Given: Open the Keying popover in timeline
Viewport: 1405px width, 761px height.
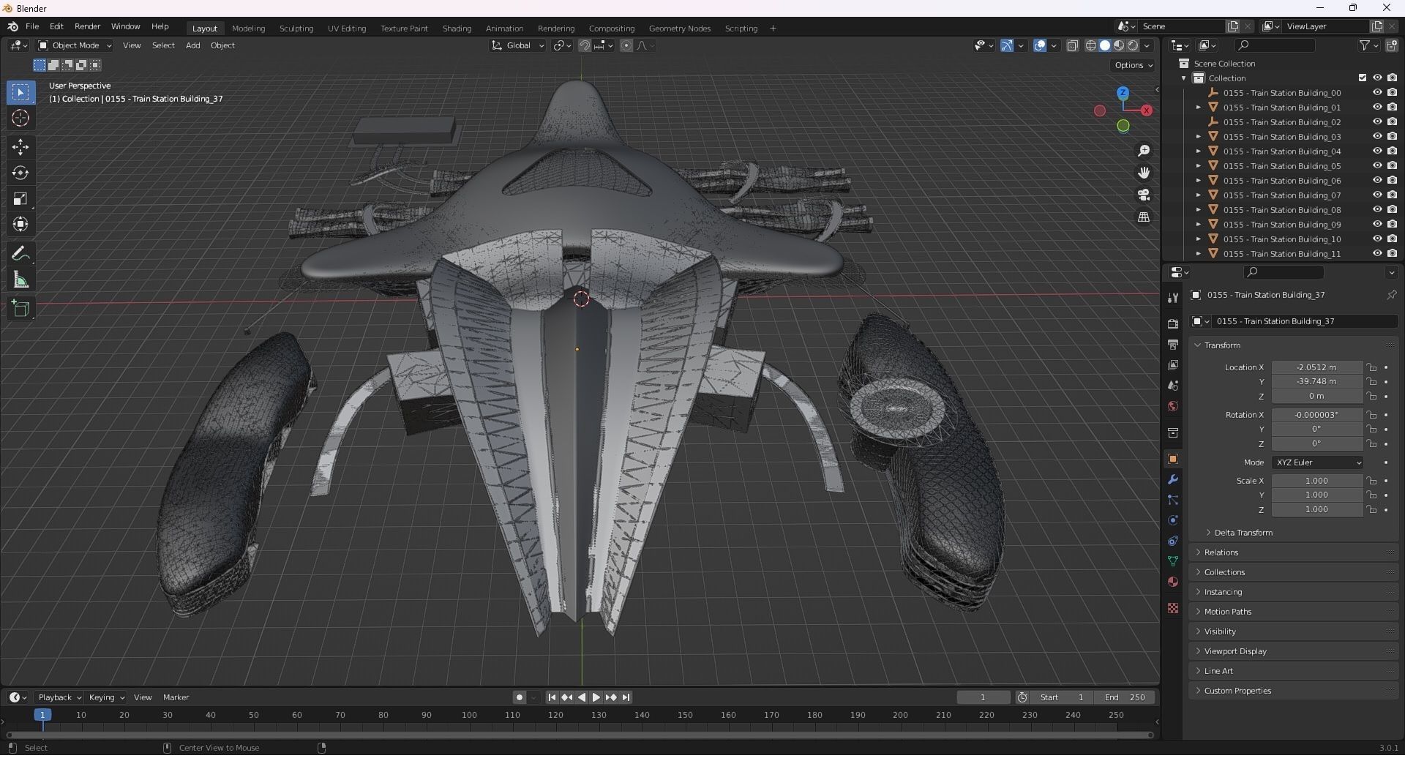Looking at the screenshot, I should tap(106, 697).
